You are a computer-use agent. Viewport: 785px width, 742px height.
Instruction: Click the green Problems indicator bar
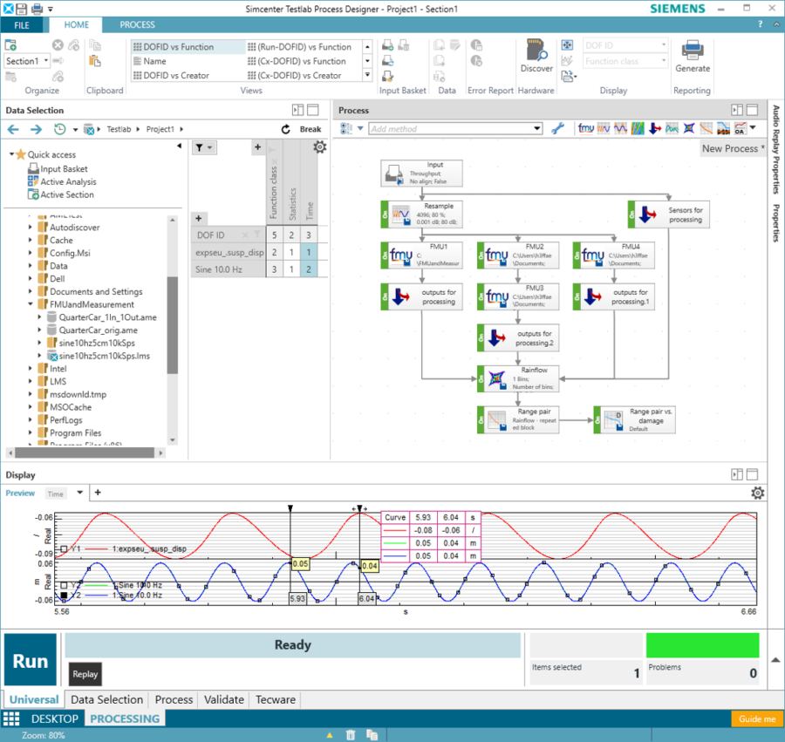703,644
